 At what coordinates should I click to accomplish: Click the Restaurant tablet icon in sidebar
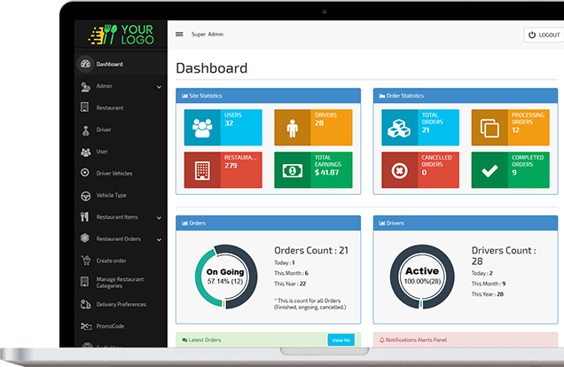tap(84, 107)
